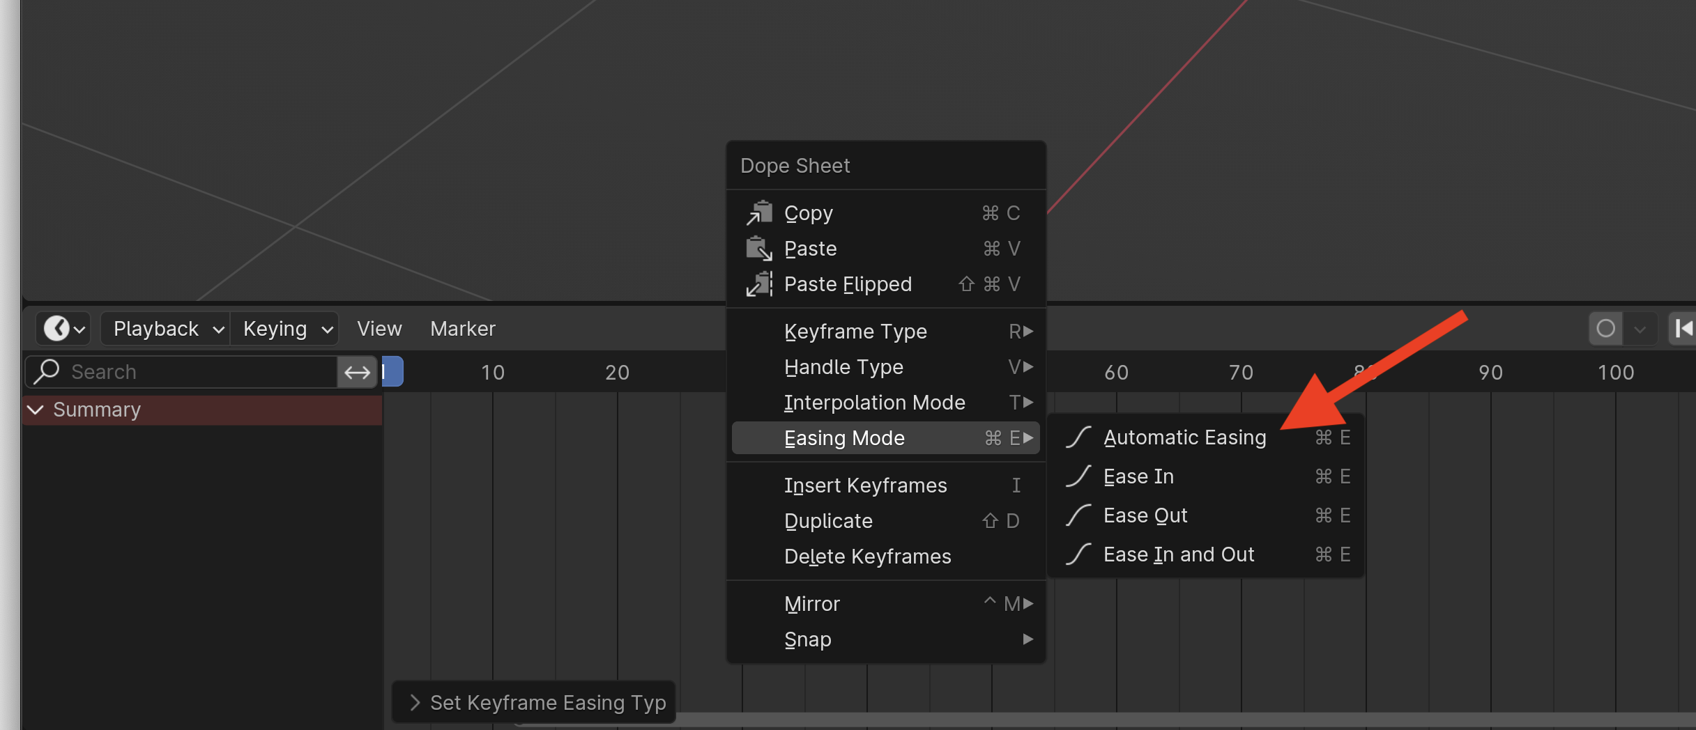This screenshot has width=1696, height=730.
Task: Click the Paste Flipped icon
Action: pos(759,284)
